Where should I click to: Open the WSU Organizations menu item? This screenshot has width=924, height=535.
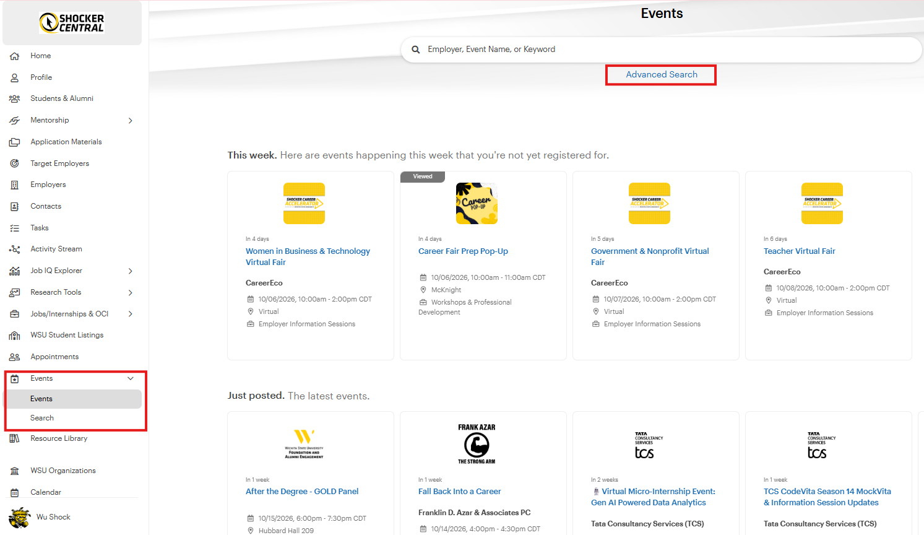[63, 471]
